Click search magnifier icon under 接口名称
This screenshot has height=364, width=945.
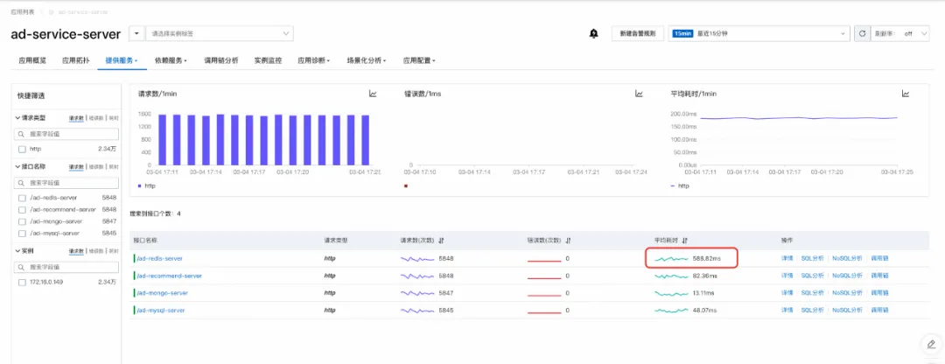click(x=21, y=182)
